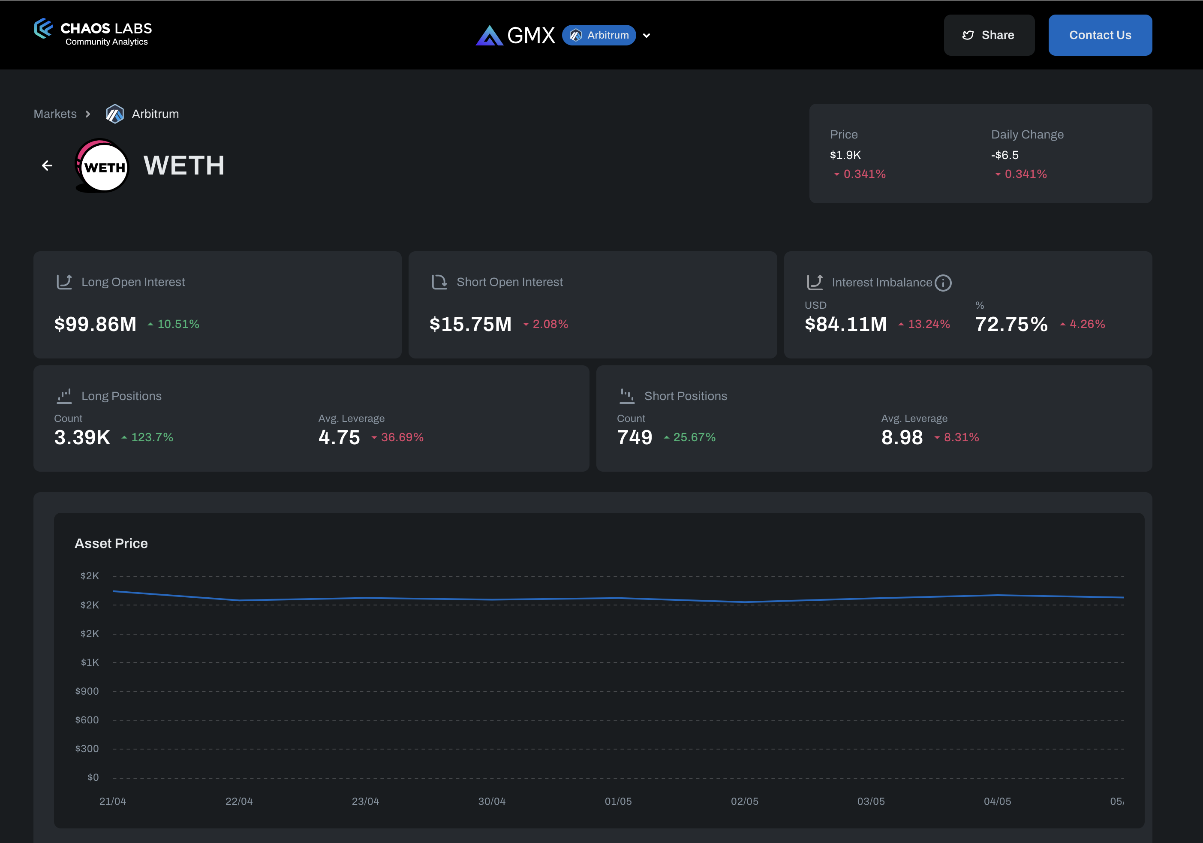Click the Interest Imbalance card icon
The width and height of the screenshot is (1203, 843).
tap(815, 283)
